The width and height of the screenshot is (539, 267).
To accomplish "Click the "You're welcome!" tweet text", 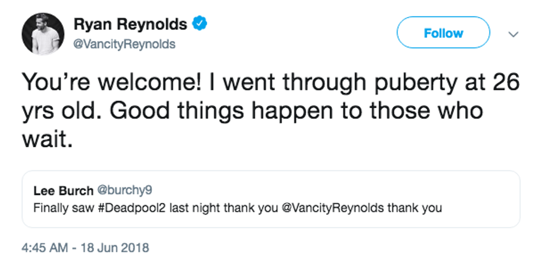I will click(109, 82).
